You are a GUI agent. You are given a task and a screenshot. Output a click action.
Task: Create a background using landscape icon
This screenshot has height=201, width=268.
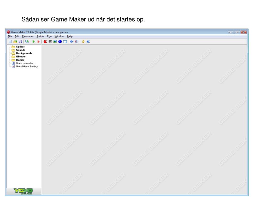[55, 41]
